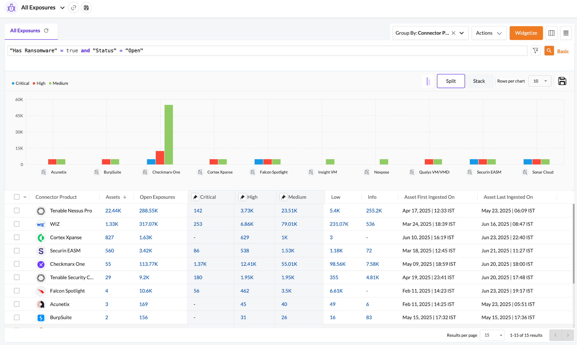Tick the Securin EASM row checkbox
Viewport: 577px width, 345px height.
tap(17, 251)
